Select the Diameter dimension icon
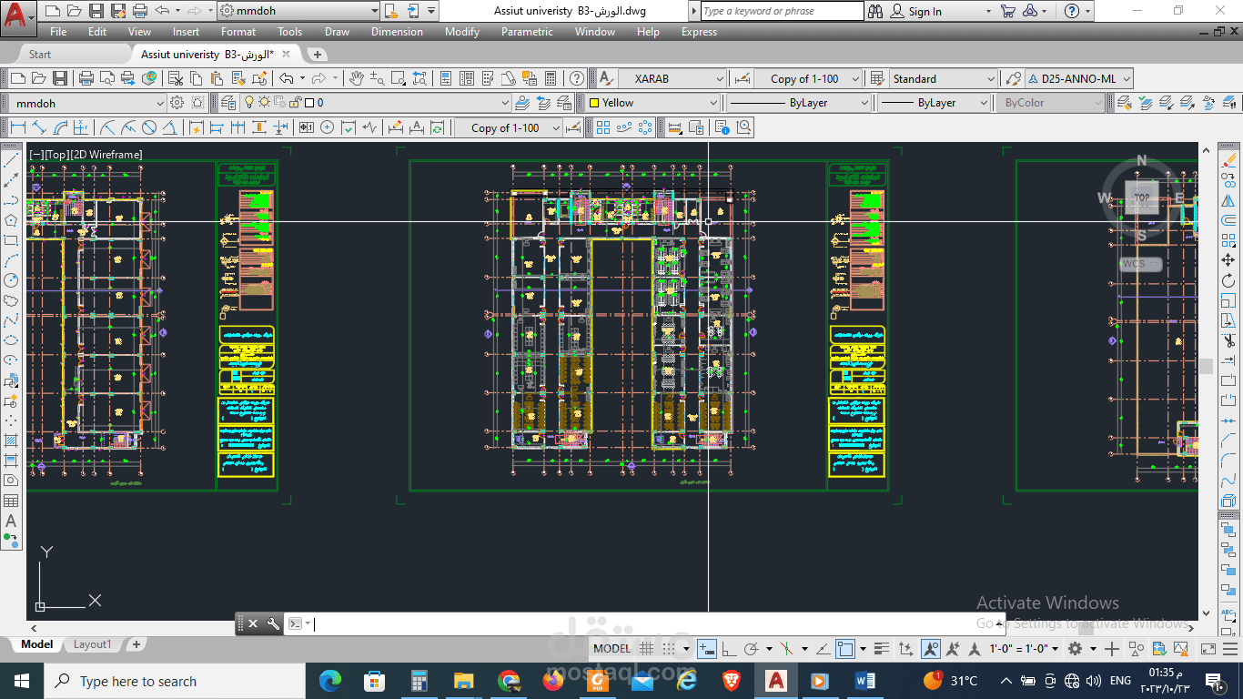The image size is (1243, 699). tap(149, 127)
